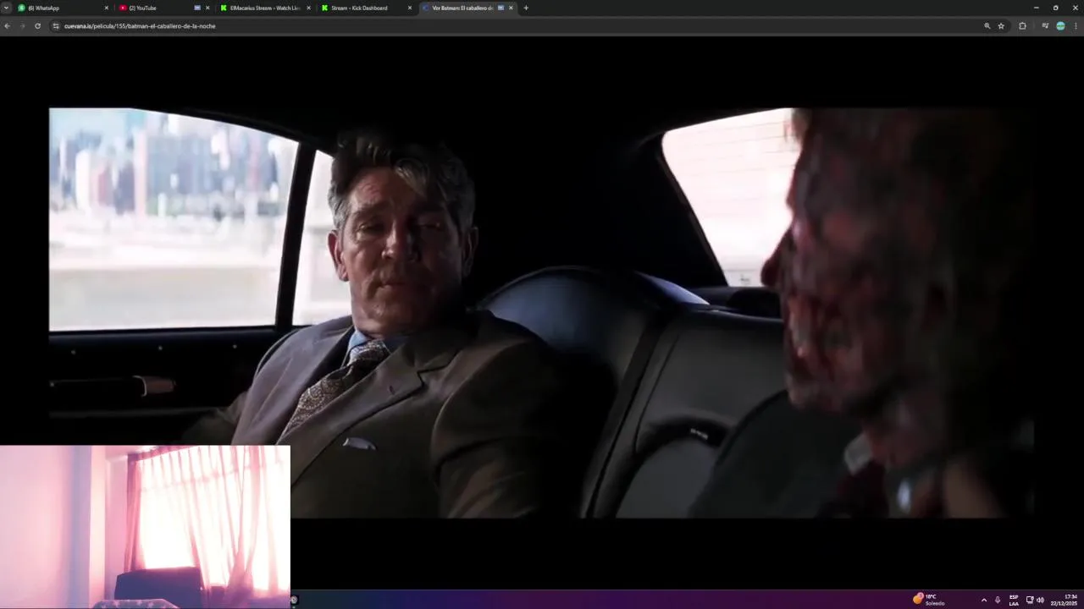Open the Chrome profile avatar
Image resolution: width=1084 pixels, height=609 pixels.
[1060, 26]
